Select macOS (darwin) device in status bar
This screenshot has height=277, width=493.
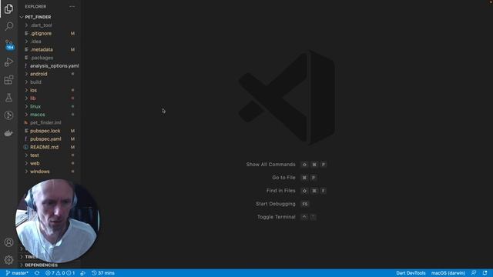(x=448, y=273)
